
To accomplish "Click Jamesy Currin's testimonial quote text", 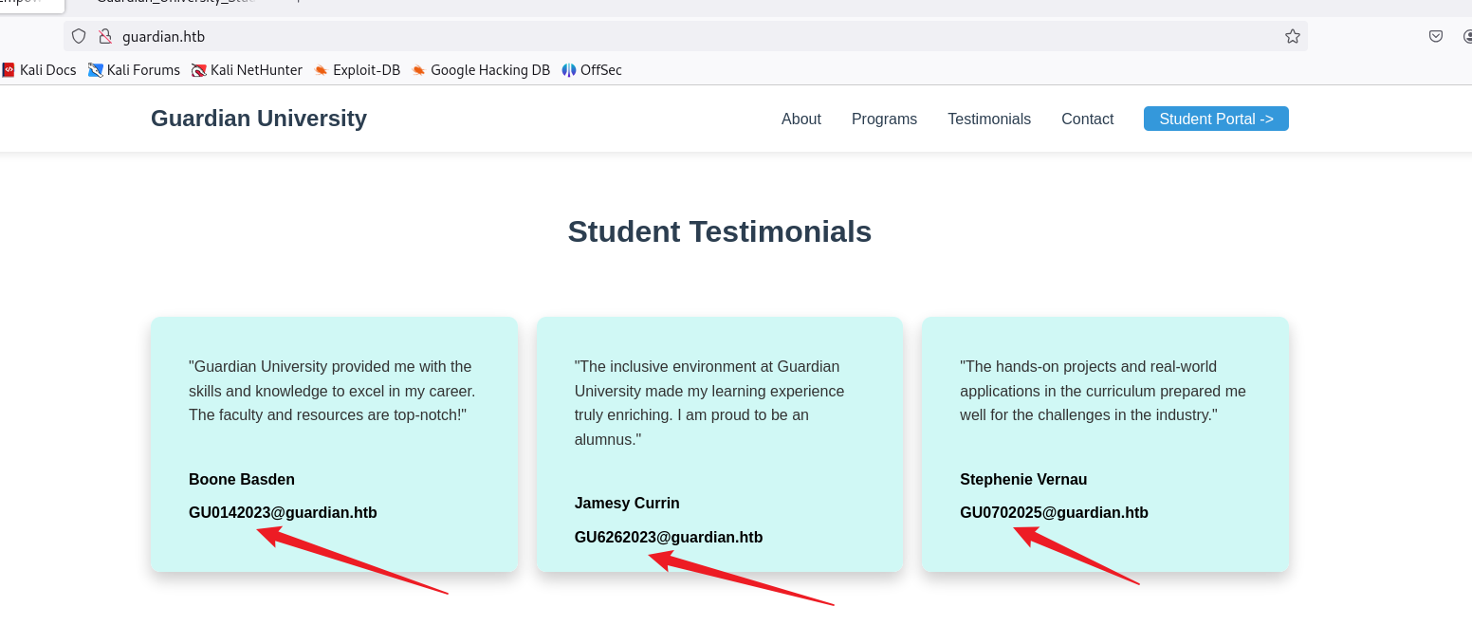I will pyautogui.click(x=709, y=403).
